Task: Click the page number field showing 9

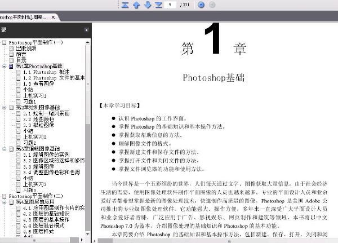Action: coord(170,5)
